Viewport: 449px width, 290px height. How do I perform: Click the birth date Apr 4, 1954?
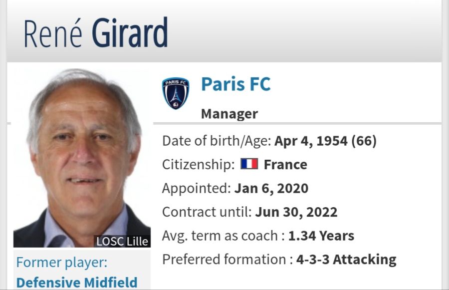tap(311, 141)
